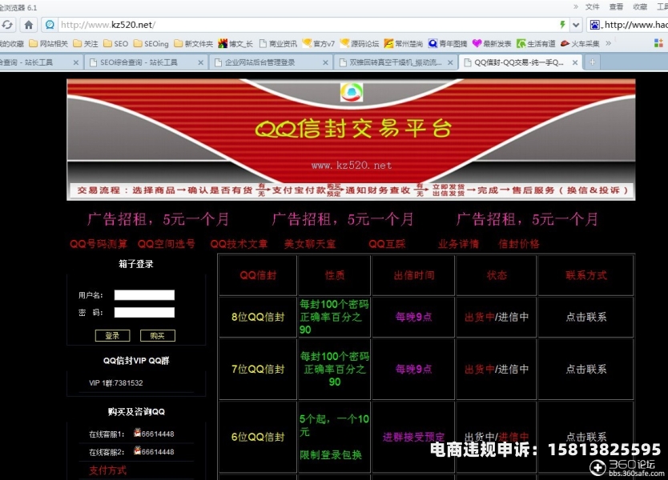
Task: Click the 密码 input field
Action: (x=144, y=312)
